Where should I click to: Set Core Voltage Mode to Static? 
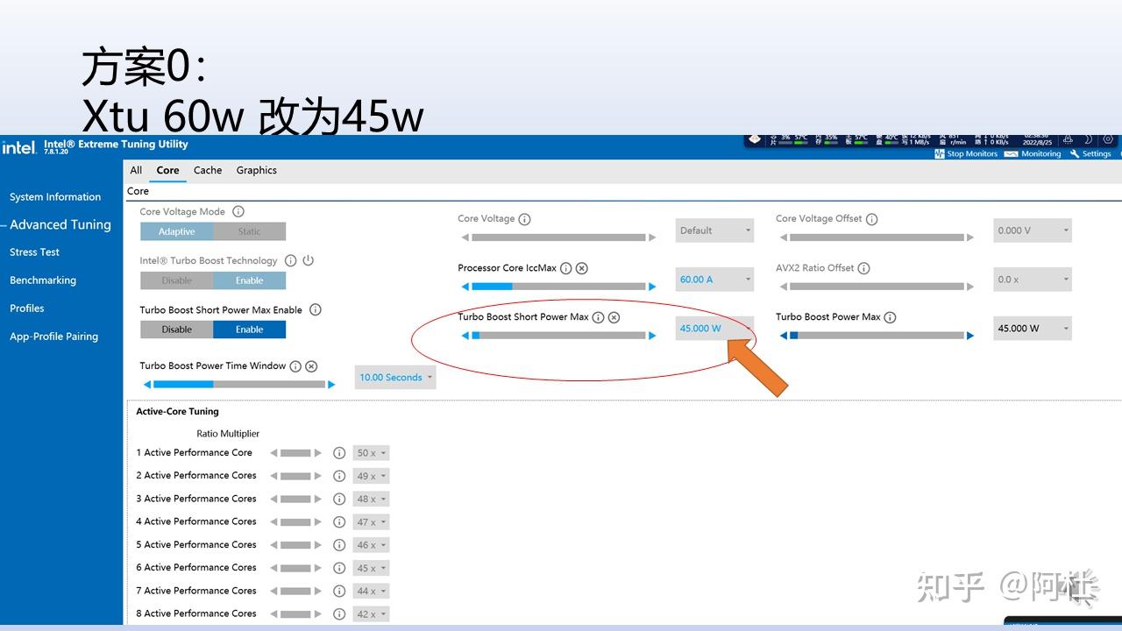250,230
